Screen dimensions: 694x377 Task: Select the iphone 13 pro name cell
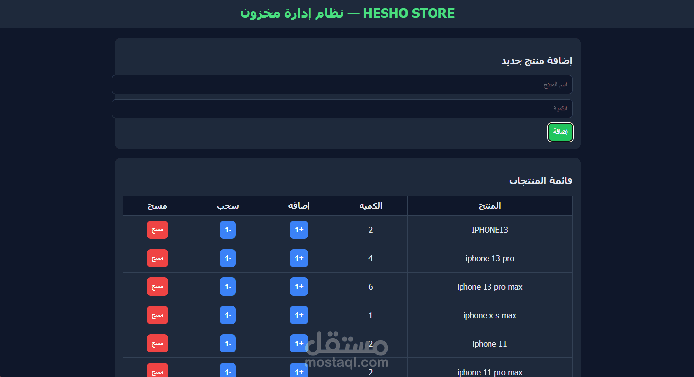pos(490,258)
